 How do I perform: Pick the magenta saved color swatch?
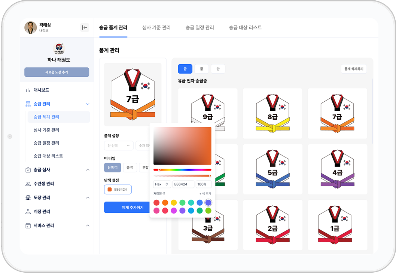pos(174,211)
